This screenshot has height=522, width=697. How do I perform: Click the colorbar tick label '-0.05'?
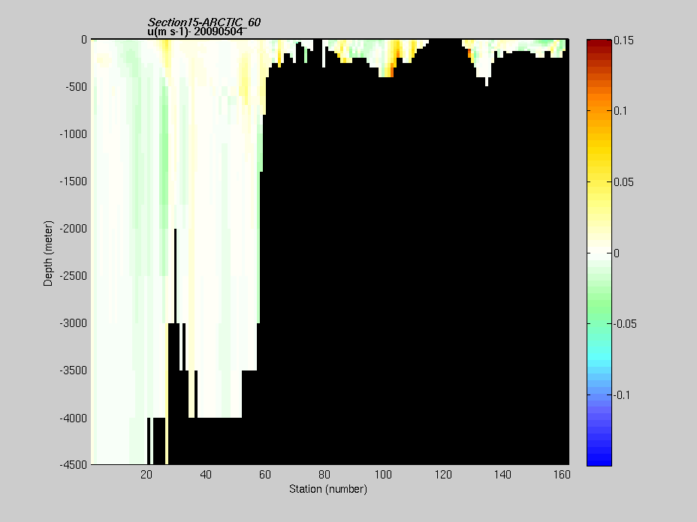[626, 323]
